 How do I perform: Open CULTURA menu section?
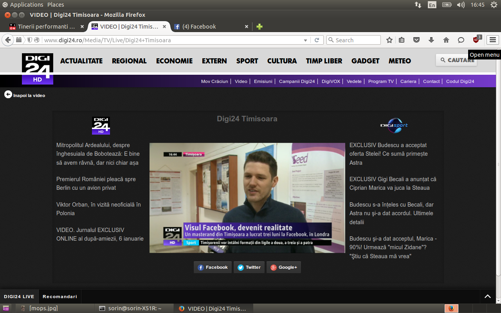point(282,61)
